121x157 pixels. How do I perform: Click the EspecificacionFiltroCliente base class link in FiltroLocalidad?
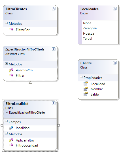click(27, 112)
